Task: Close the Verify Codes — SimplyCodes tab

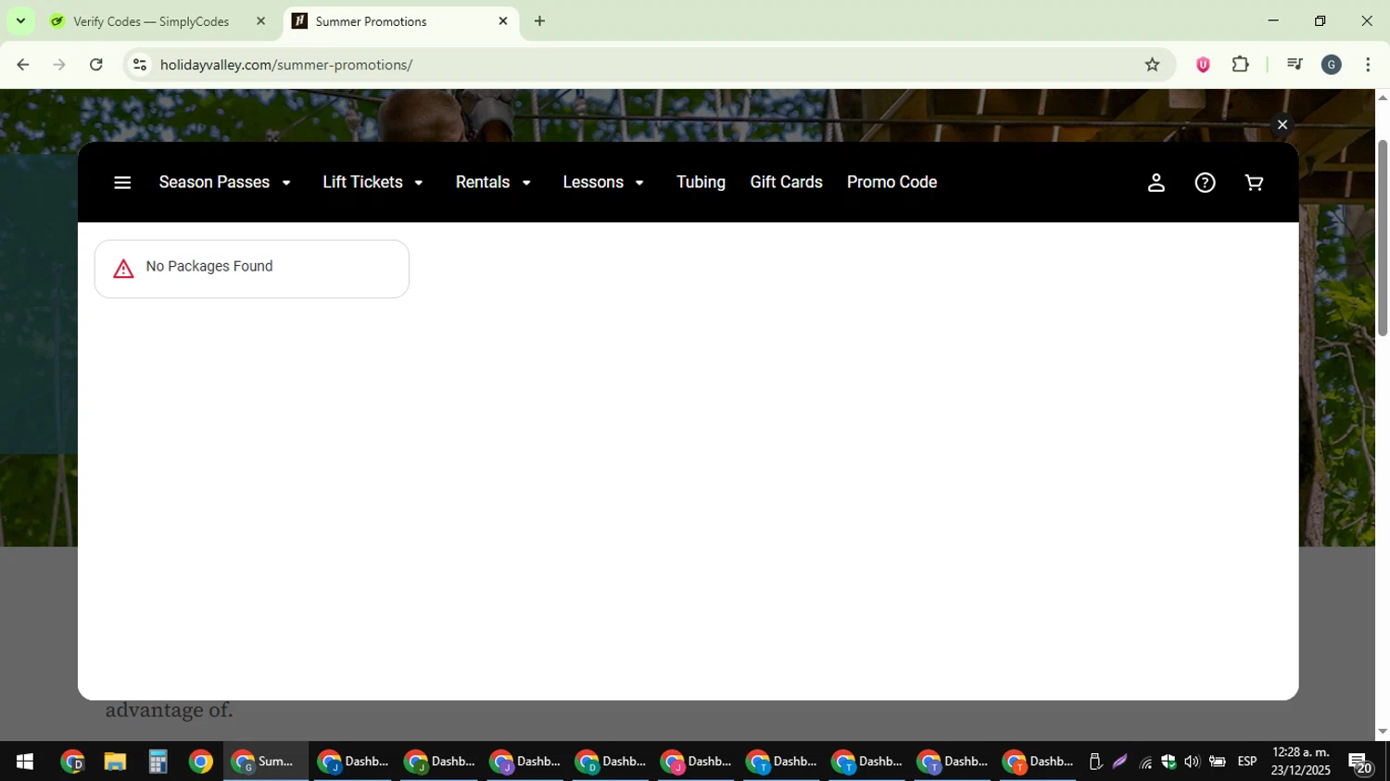Action: pos(260,21)
